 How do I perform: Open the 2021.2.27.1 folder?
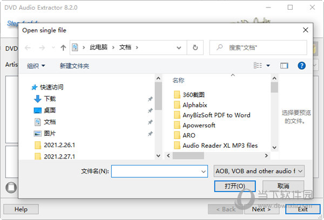point(55,156)
